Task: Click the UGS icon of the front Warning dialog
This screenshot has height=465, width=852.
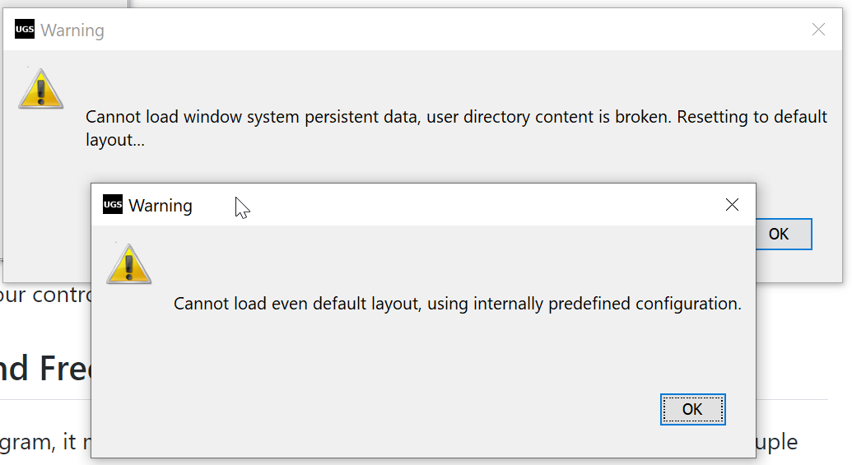Action: pos(113,205)
